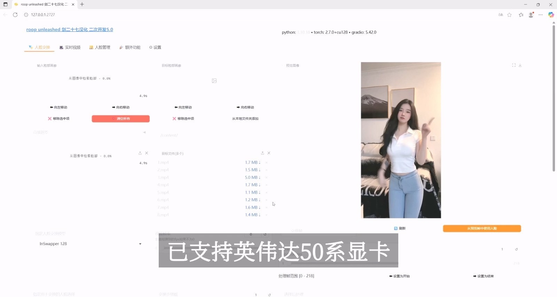Screen dimensions: 557x297
Task: Click the image placeholder icon in target gallery
Action: tap(214, 81)
